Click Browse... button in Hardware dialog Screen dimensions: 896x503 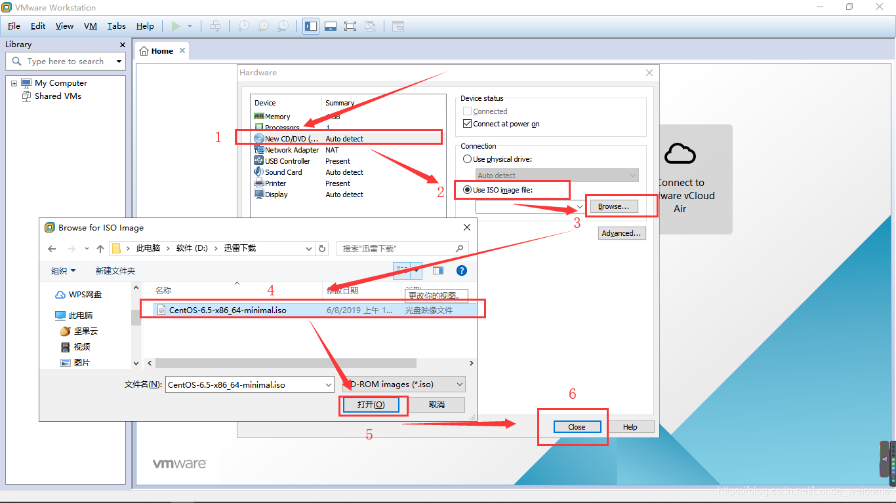614,206
